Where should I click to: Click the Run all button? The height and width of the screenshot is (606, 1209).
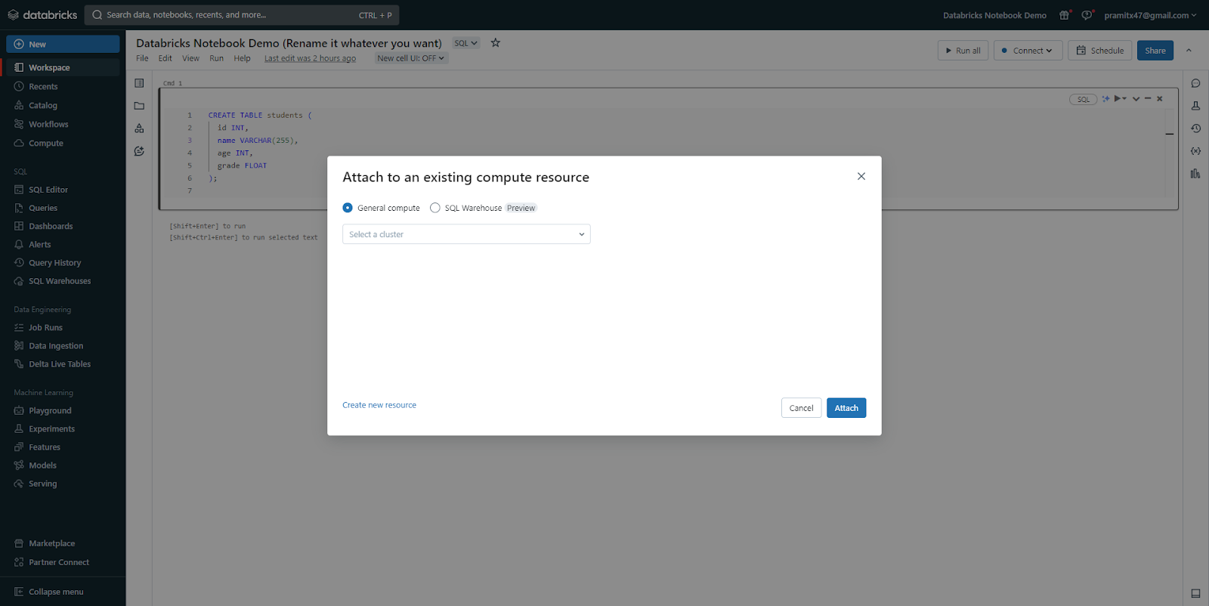963,51
